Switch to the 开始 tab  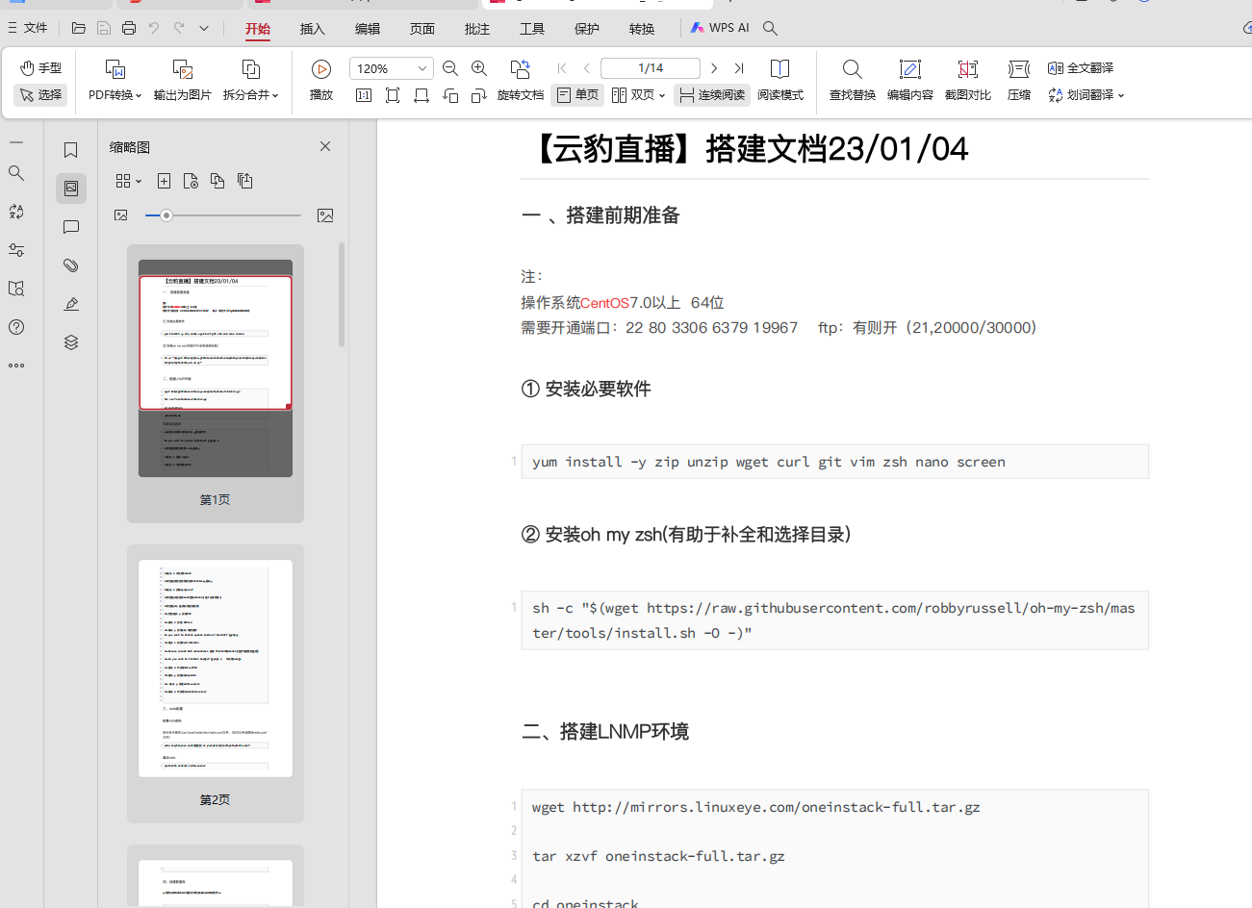coord(258,29)
